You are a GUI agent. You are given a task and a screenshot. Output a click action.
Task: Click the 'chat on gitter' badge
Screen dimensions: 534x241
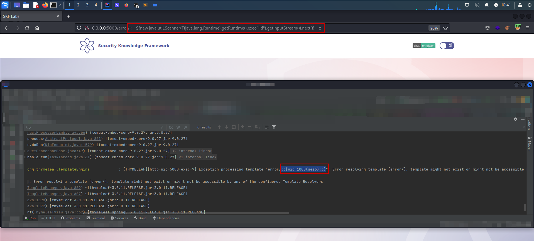[x=424, y=46]
